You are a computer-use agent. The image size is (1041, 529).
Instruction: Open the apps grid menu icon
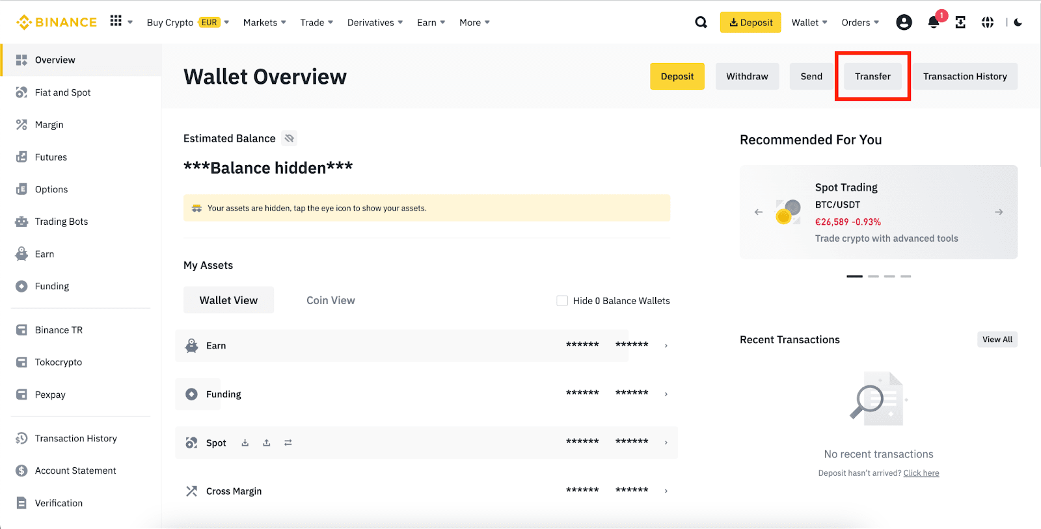(116, 21)
